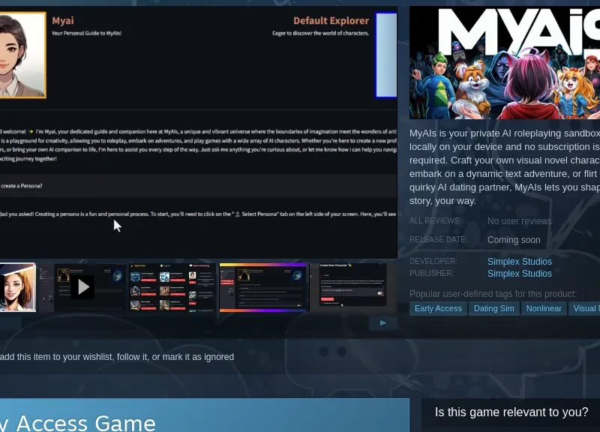The image size is (600, 432).
Task: Open the Simplex Studios publisher link
Action: pyautogui.click(x=519, y=274)
